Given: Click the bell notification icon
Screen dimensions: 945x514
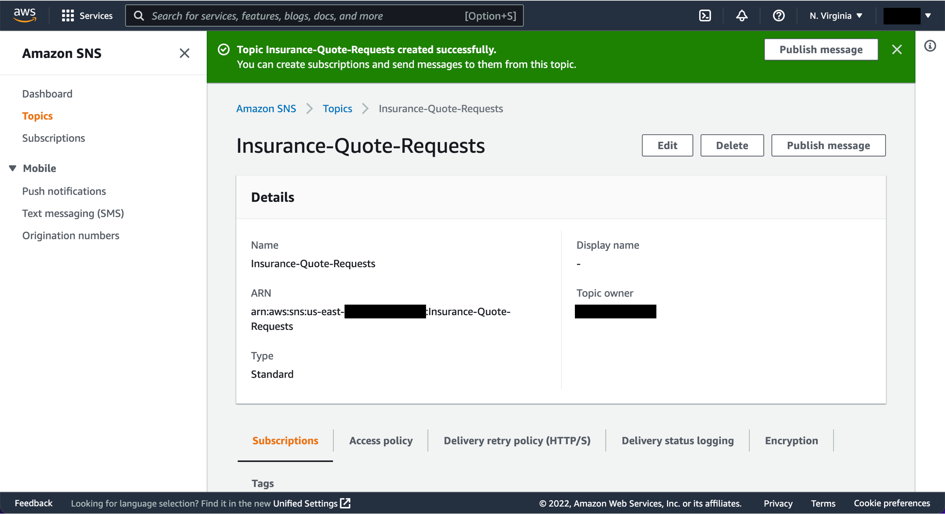Looking at the screenshot, I should coord(742,16).
